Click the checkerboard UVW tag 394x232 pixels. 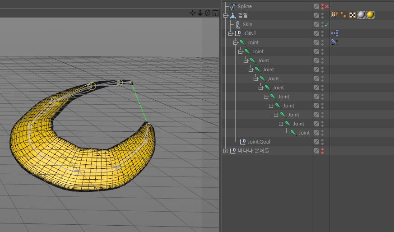tap(352, 15)
